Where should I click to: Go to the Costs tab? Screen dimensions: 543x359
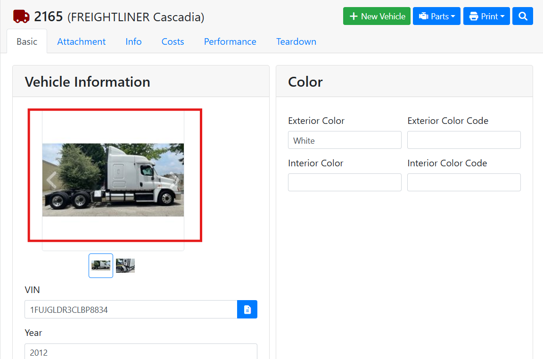click(173, 41)
